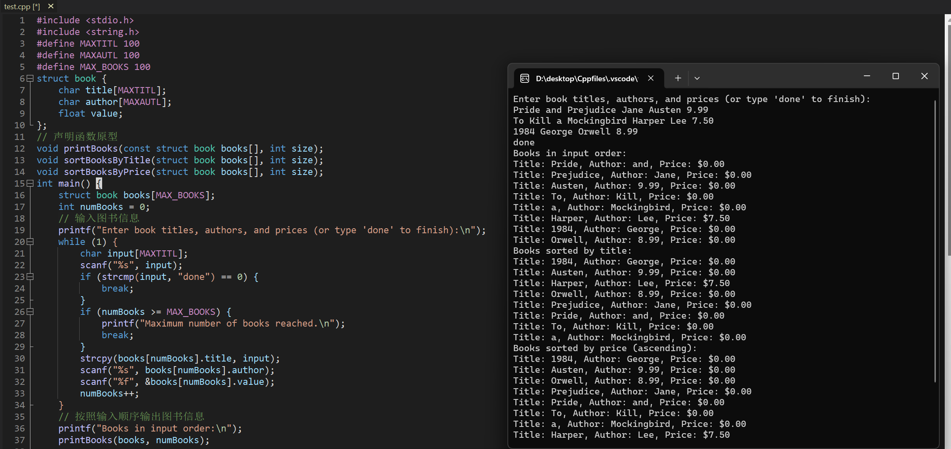This screenshot has height=449, width=951.
Task: Click the terminal icon in console tab
Action: tap(525, 78)
